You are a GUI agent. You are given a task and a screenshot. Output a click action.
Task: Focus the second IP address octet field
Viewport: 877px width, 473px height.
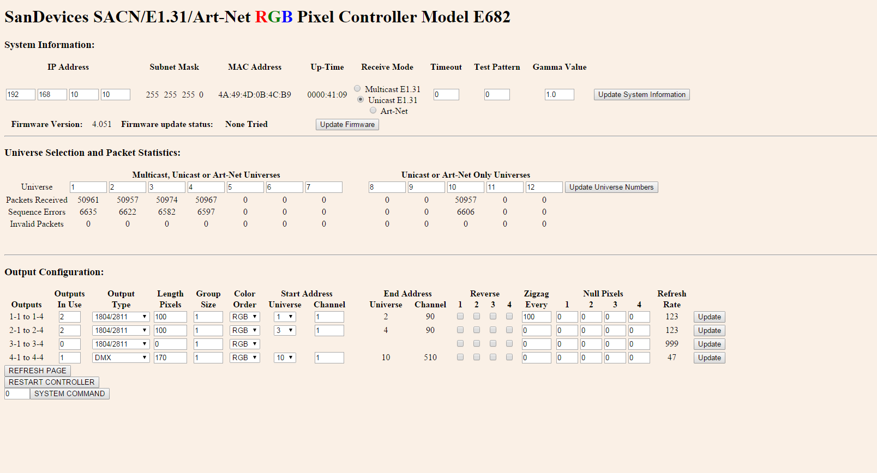pyautogui.click(x=52, y=94)
